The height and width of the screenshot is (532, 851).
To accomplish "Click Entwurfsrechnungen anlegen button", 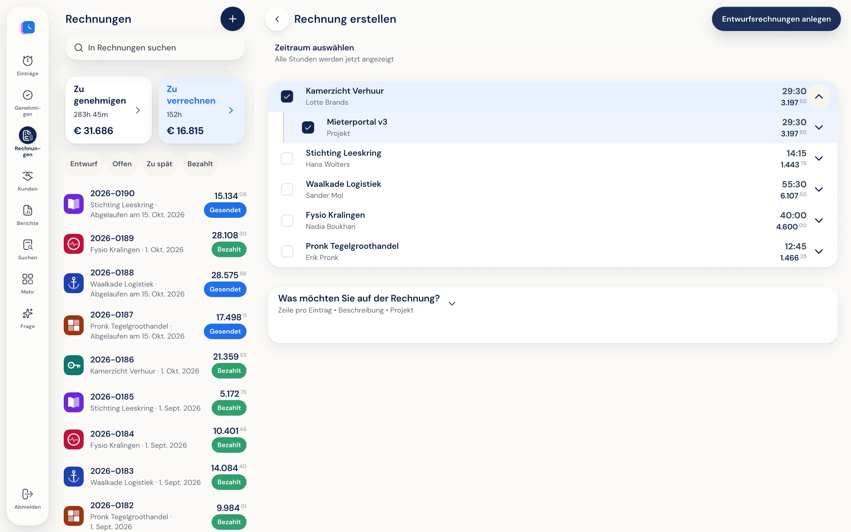I will 776,19.
